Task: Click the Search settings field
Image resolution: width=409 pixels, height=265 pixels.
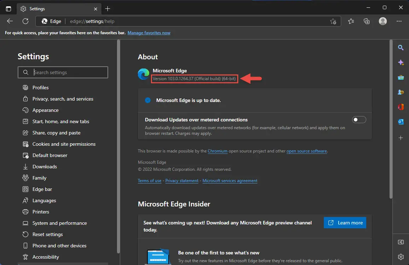Action: 63,72
